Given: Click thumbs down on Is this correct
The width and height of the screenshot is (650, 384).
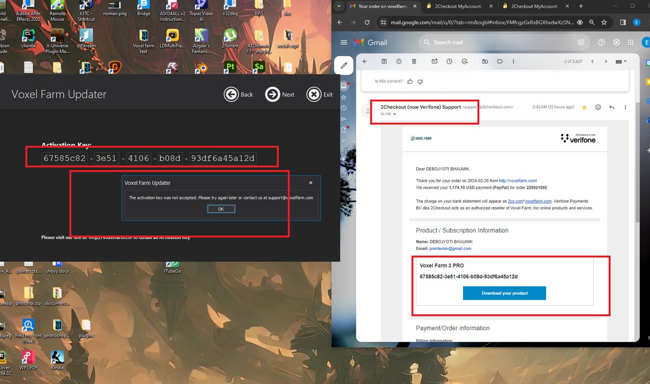Looking at the screenshot, I should [x=420, y=82].
